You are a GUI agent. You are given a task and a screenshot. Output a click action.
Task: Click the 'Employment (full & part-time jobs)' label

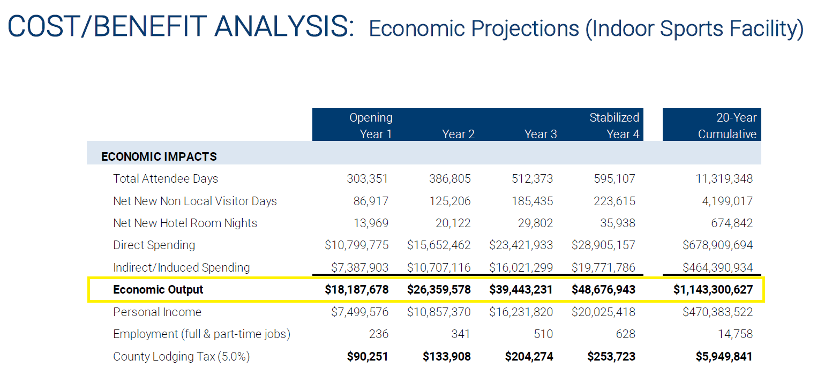pos(201,334)
